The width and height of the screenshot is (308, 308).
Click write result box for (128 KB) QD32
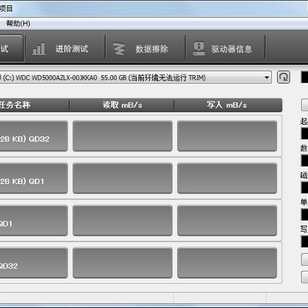pyautogui.click(x=228, y=136)
